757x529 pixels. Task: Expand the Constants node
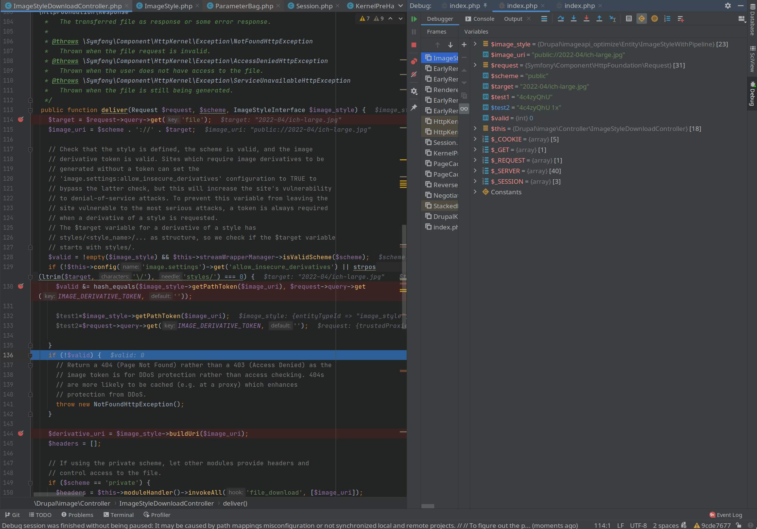click(475, 192)
